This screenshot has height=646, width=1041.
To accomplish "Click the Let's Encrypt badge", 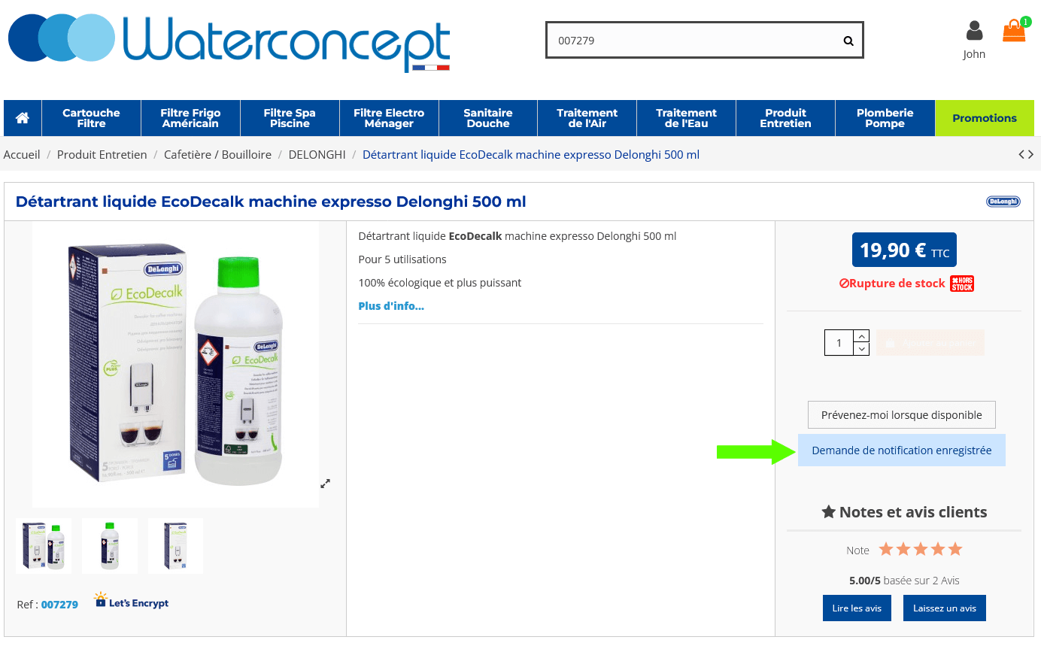I will pyautogui.click(x=132, y=601).
